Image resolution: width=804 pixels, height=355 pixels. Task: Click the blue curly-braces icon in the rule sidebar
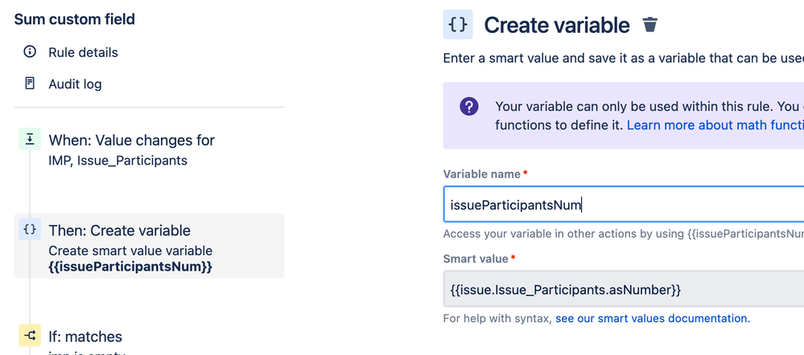(30, 230)
